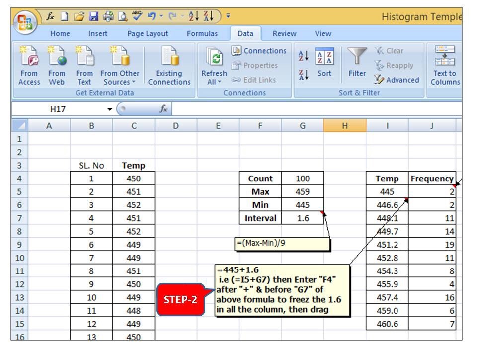Open the Name Box dropdown arrow
Screen dimensions: 477x358
click(x=109, y=109)
